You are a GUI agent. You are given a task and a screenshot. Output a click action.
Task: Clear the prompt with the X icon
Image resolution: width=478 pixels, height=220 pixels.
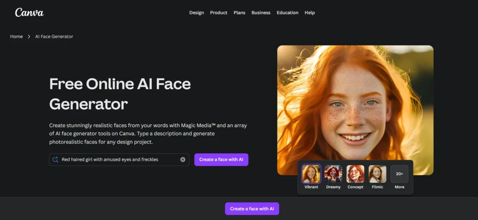pyautogui.click(x=183, y=159)
